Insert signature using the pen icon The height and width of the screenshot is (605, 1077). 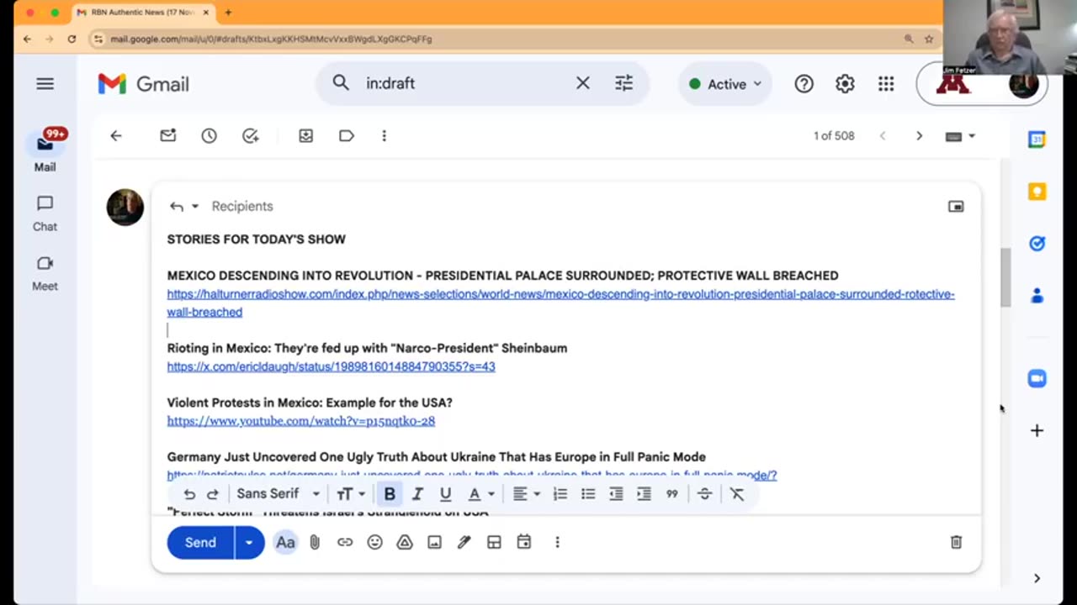(x=464, y=543)
